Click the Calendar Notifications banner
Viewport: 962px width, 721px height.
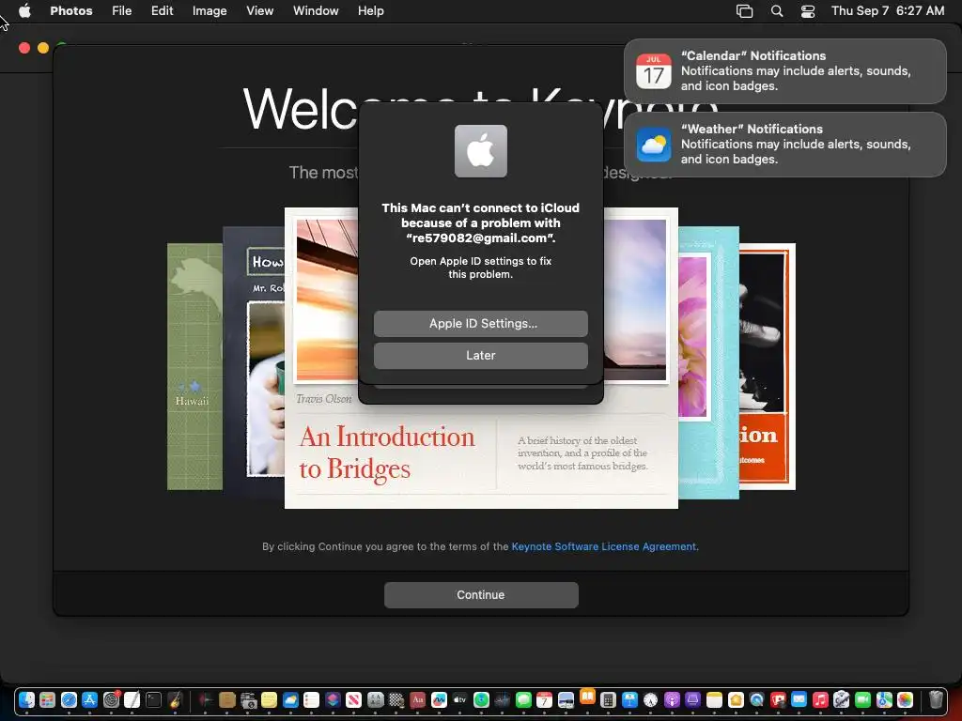pos(784,71)
